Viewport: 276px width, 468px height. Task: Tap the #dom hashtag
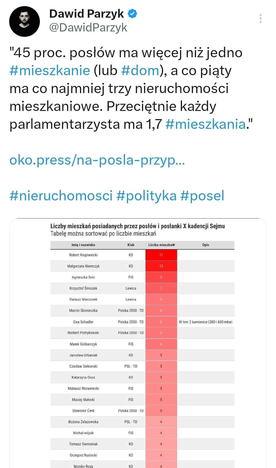click(140, 71)
